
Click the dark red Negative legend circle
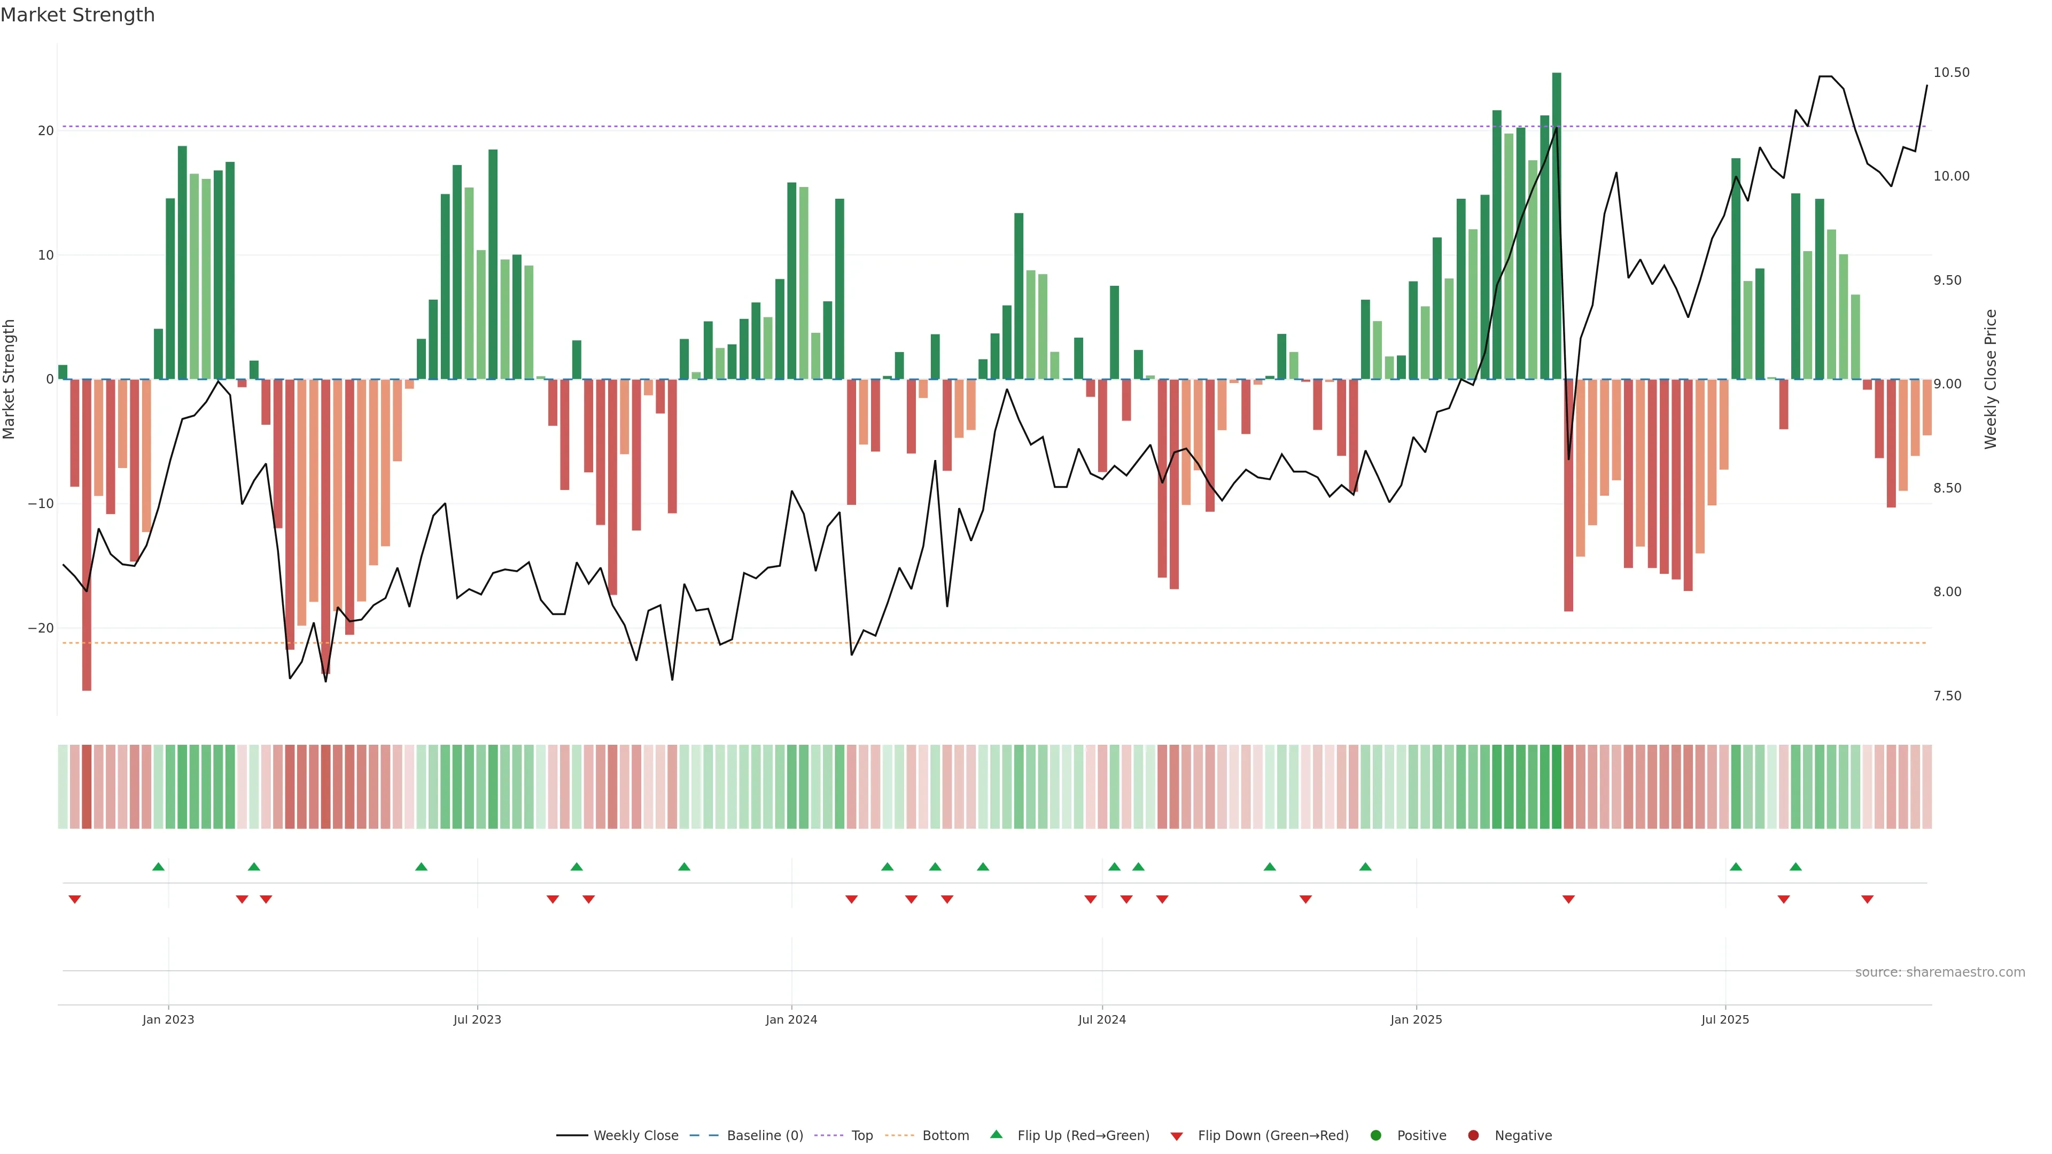pyautogui.click(x=1473, y=1136)
